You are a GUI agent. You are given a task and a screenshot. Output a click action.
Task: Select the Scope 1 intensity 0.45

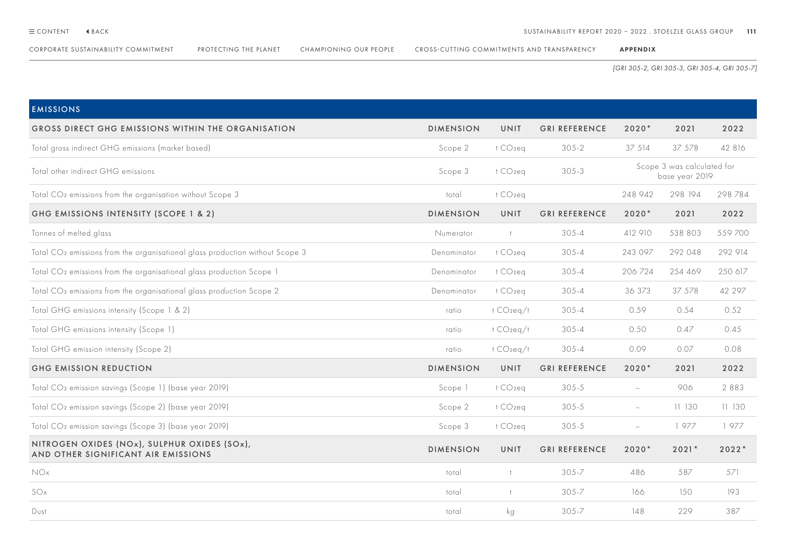click(733, 329)
